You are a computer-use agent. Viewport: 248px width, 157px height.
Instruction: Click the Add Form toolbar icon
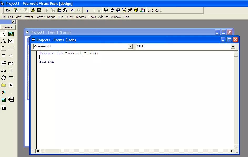[x=16, y=10]
